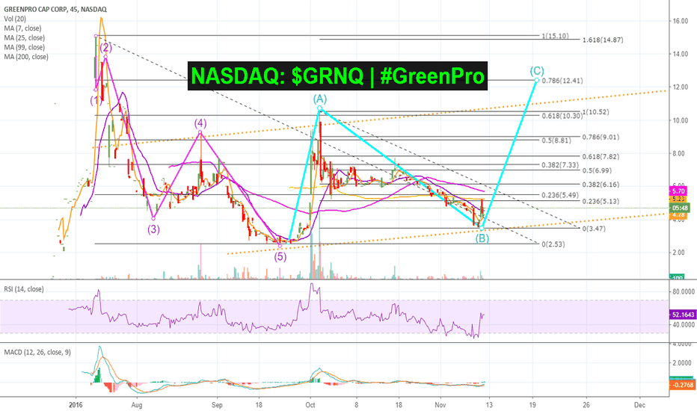Viewport: 697px width, 411px height.
Task: Click the 19 date axis label
Action: 532,405
